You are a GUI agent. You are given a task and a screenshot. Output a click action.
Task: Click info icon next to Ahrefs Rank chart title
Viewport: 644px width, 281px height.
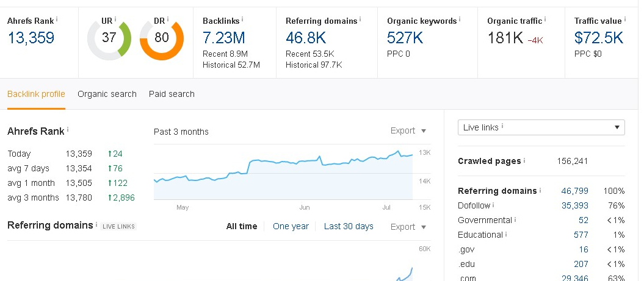coord(68,130)
